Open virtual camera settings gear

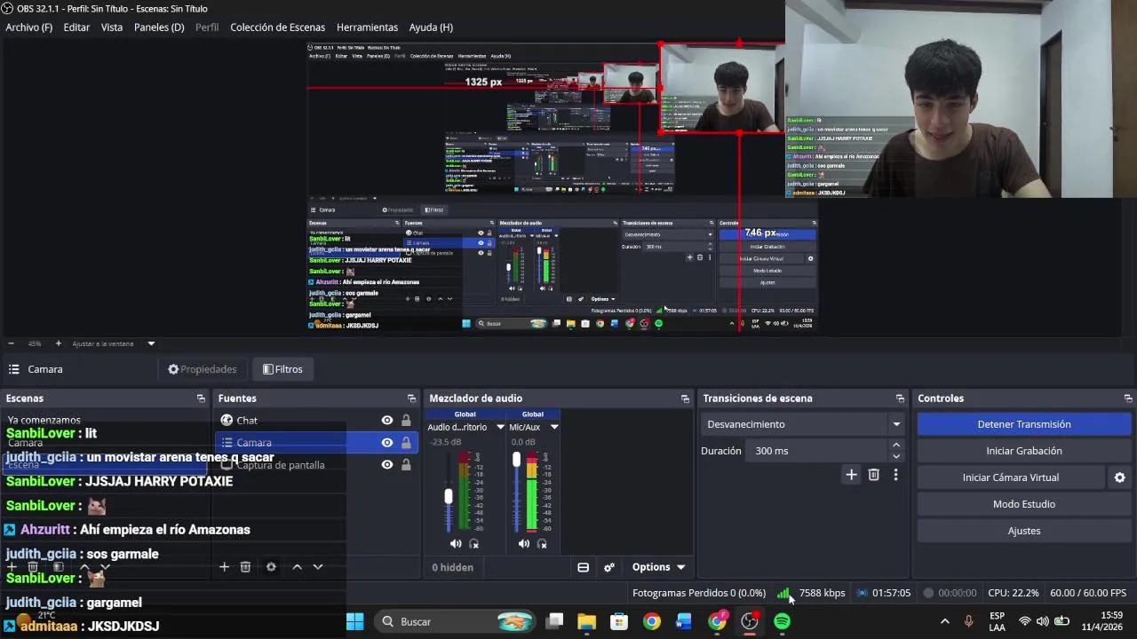(1120, 477)
